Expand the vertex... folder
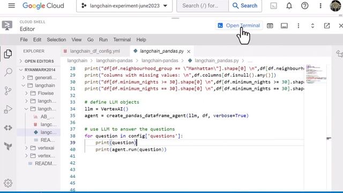The image size is (343, 193). coord(40,156)
